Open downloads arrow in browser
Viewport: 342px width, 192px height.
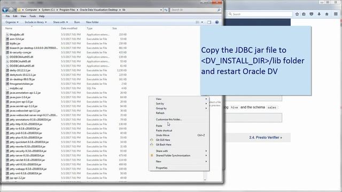click(319, 14)
